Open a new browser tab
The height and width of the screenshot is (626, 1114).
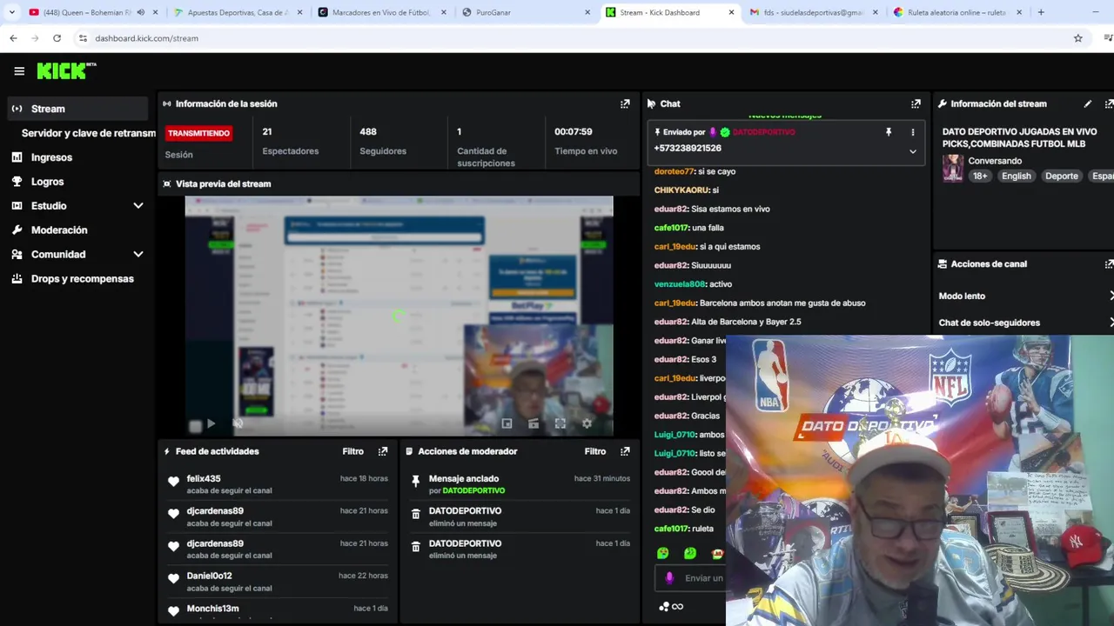pyautogui.click(x=1041, y=12)
